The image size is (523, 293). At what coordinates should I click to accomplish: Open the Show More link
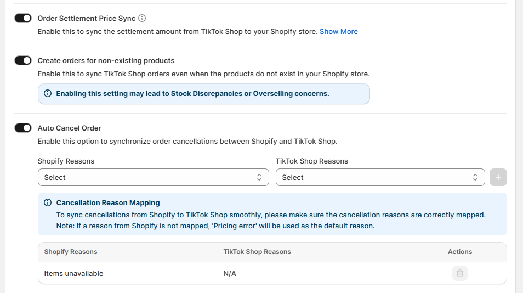(x=338, y=31)
